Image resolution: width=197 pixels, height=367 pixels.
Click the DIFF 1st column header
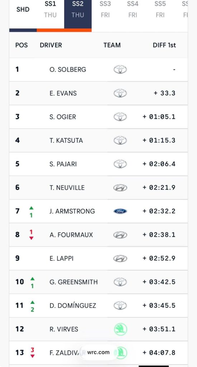click(x=164, y=45)
